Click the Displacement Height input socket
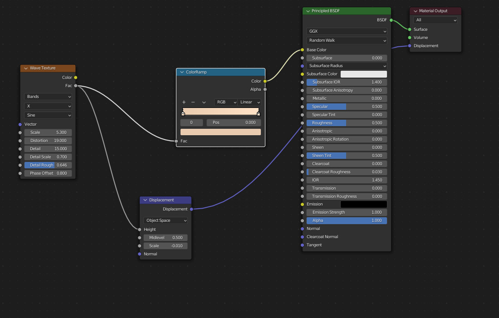The width and height of the screenshot is (499, 318). [x=140, y=230]
